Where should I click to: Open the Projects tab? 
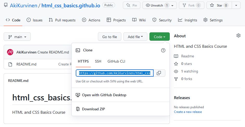(x=116, y=20)
